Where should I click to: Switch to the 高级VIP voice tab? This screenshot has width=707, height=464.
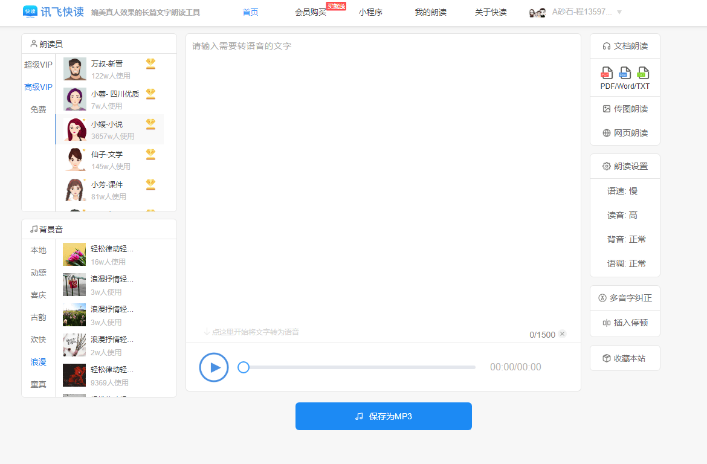(38, 87)
